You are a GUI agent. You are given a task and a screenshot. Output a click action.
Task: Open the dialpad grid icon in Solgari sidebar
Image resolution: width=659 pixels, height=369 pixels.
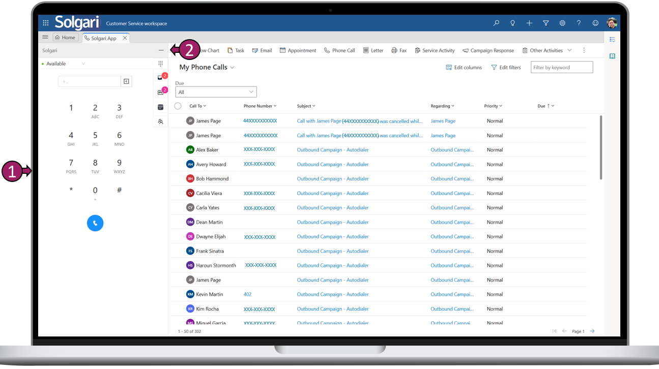coord(160,64)
